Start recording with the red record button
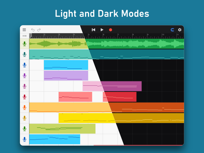Screen dimensions: 204x153 point(110,30)
